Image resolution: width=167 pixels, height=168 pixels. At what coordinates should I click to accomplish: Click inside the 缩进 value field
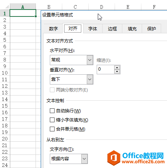pyautogui.click(x=105, y=70)
